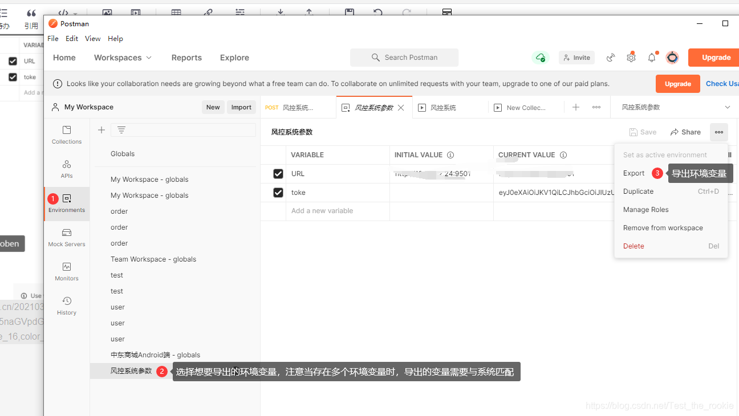Go to the Home page
This screenshot has width=739, height=416.
(64, 58)
